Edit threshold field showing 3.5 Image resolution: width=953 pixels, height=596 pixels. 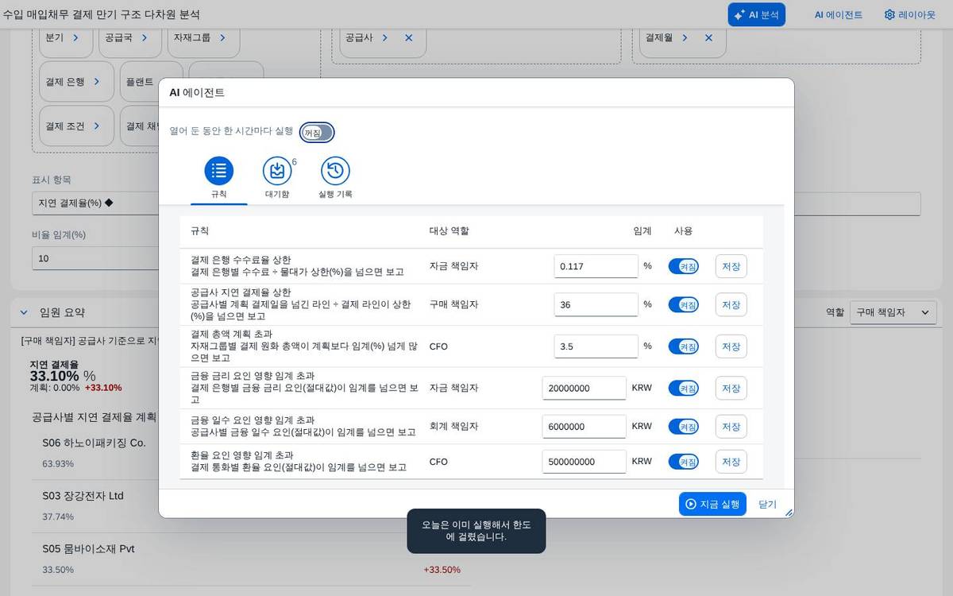click(596, 346)
